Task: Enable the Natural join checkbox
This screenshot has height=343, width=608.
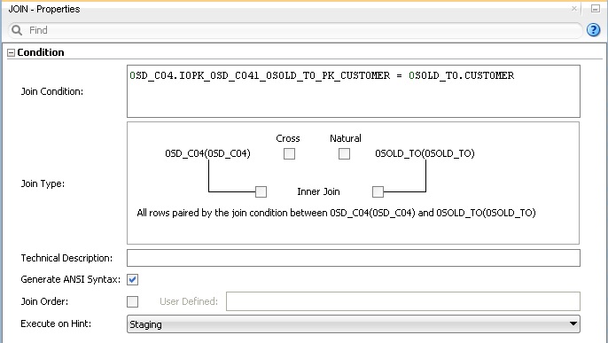Action: [344, 154]
